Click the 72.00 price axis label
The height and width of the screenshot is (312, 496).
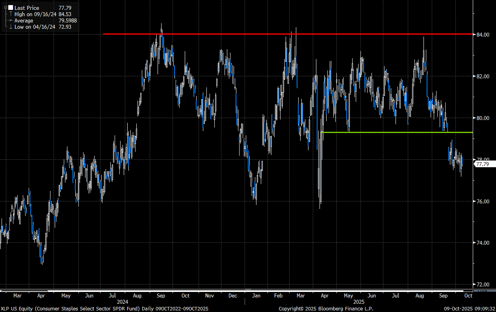click(x=483, y=284)
